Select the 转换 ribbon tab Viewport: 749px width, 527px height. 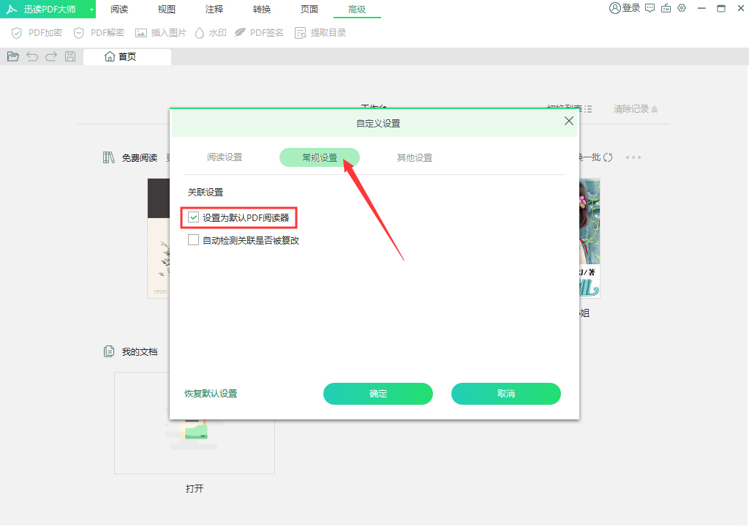(x=261, y=10)
